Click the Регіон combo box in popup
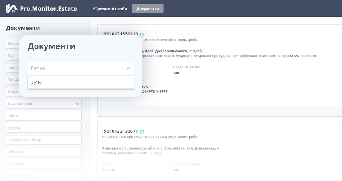The height and width of the screenshot is (181, 342). coord(76,68)
